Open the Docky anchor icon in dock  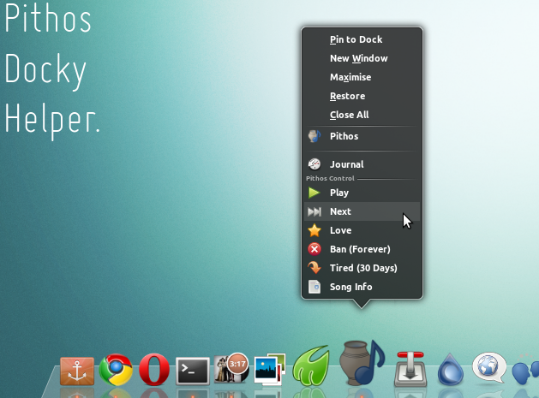[x=76, y=371]
